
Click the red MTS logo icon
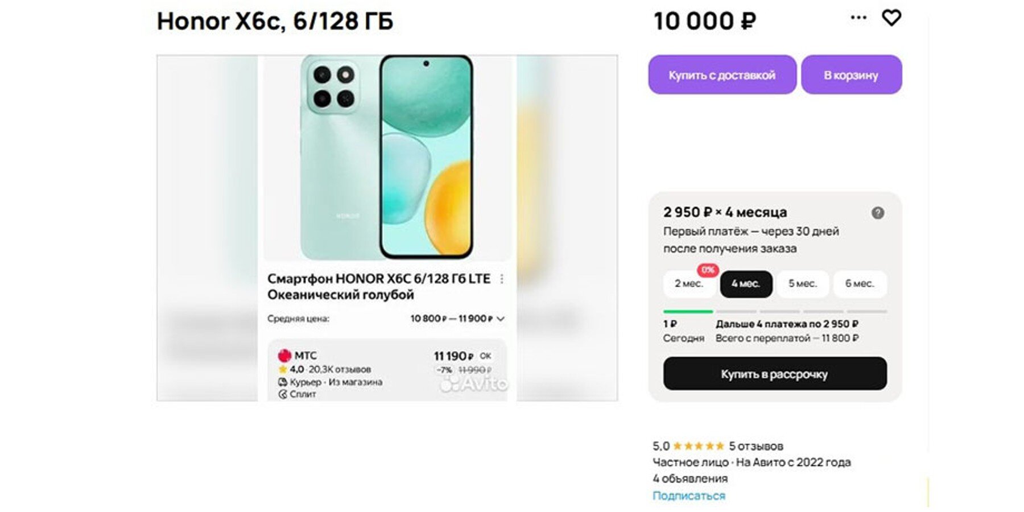pos(284,356)
